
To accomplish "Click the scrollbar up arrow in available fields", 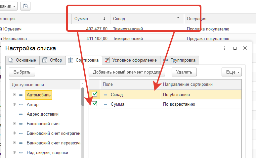I will (83, 83).
